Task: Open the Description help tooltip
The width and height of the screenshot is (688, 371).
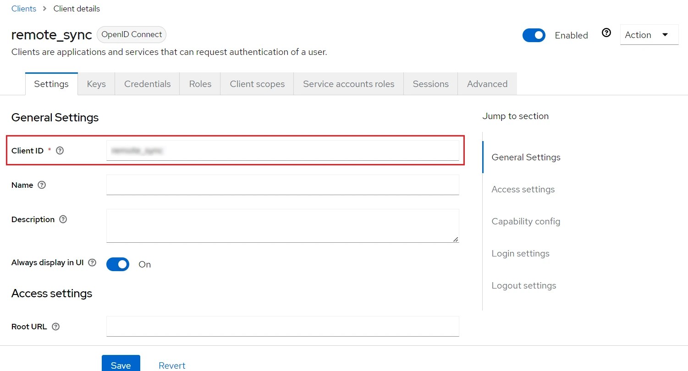Action: (63, 219)
